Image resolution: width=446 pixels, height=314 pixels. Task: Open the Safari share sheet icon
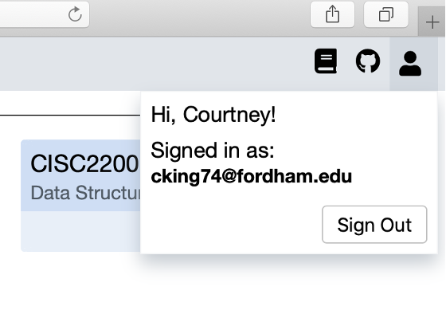click(332, 14)
